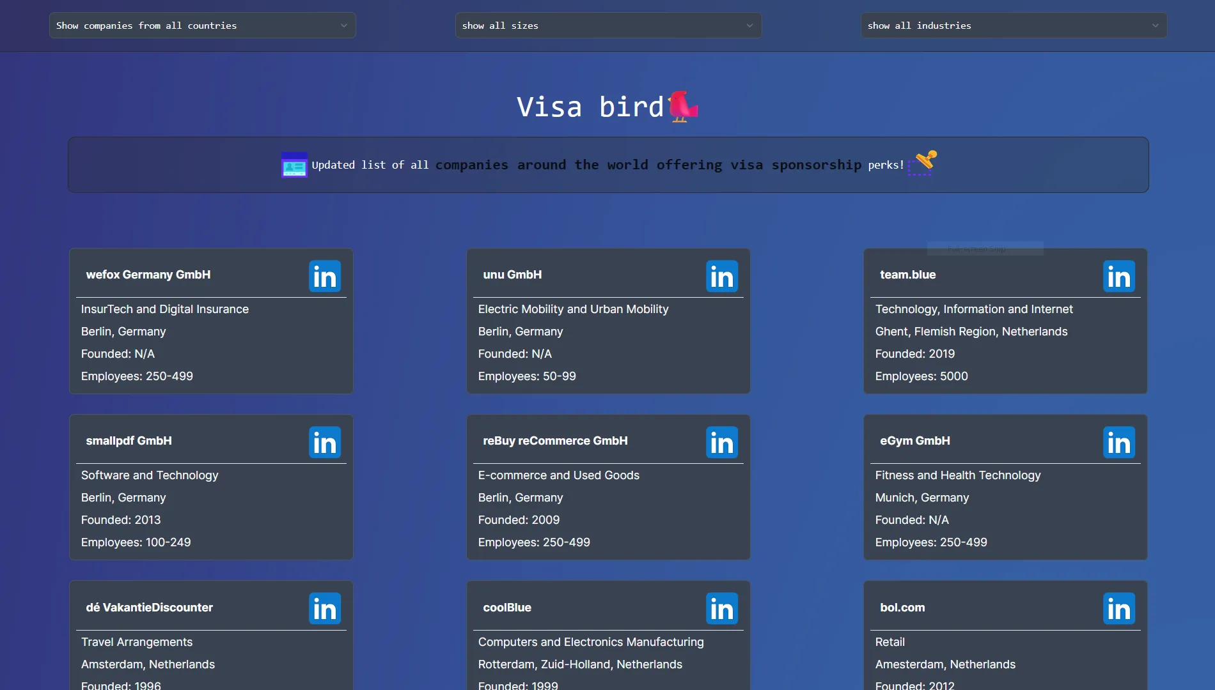Click 'Retail' on bol.com card
Screen dimensions: 1215x690
click(890, 642)
